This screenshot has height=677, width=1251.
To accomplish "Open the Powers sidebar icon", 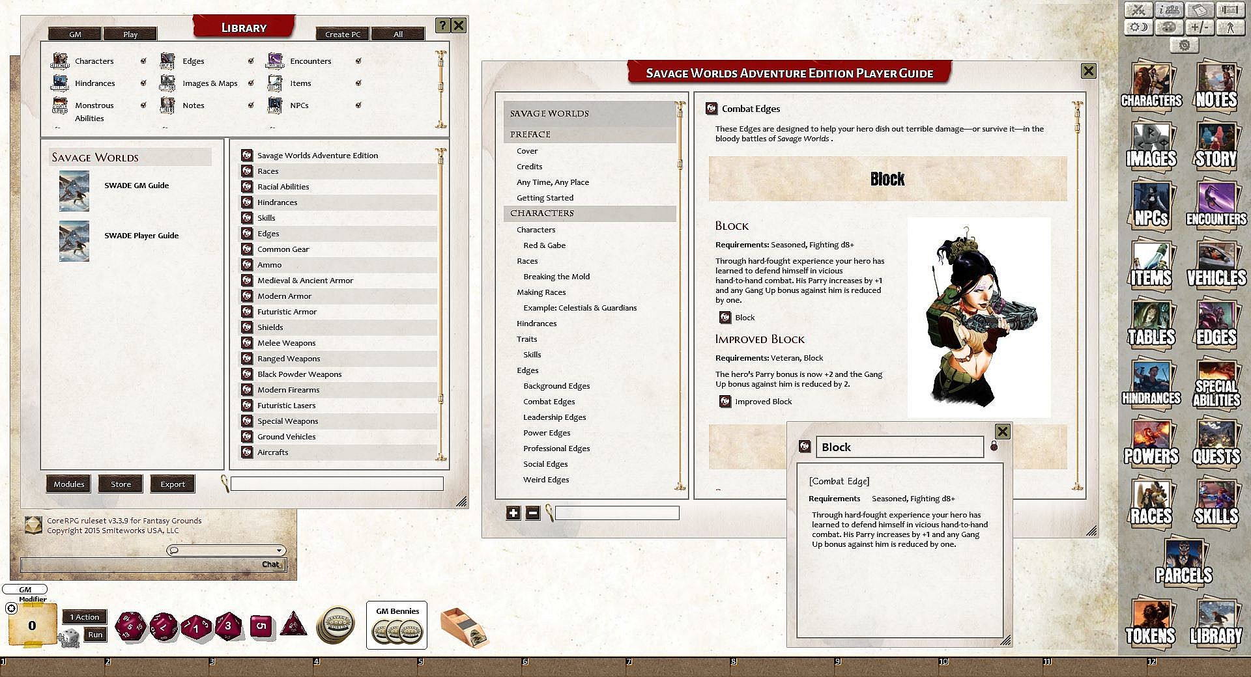I will [x=1151, y=443].
